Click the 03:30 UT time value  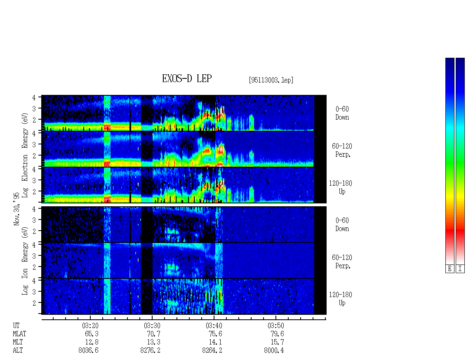tap(152, 326)
